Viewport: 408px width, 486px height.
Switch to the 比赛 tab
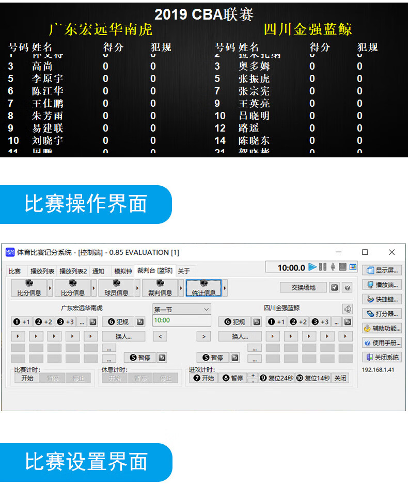[14, 271]
